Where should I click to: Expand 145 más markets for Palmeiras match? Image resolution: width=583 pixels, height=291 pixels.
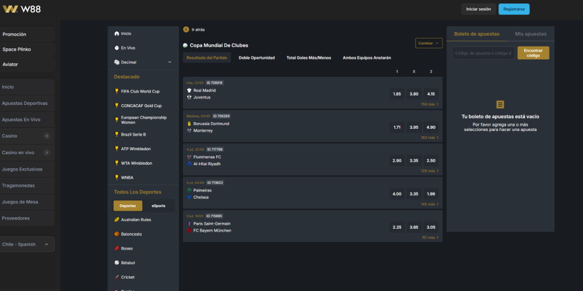click(430, 204)
